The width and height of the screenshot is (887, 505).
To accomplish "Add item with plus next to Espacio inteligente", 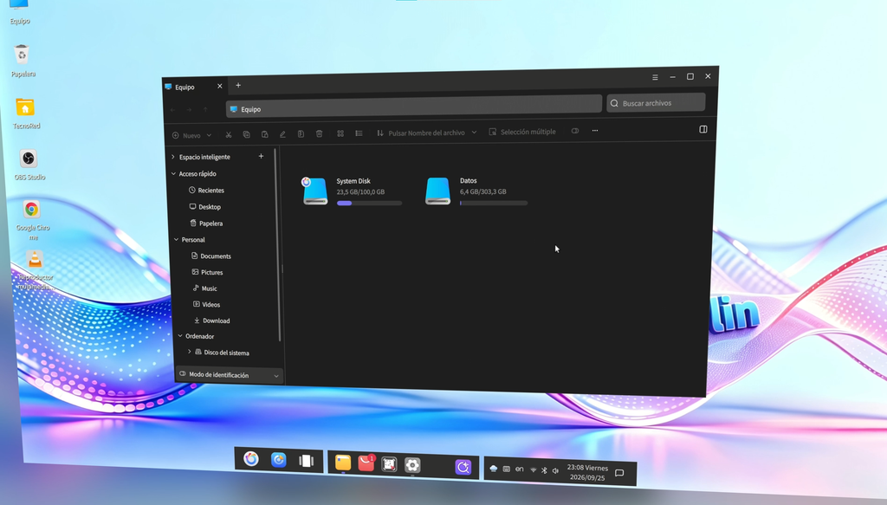I will [x=261, y=156].
